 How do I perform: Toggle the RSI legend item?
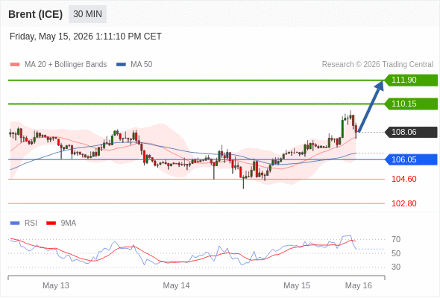click(x=24, y=223)
